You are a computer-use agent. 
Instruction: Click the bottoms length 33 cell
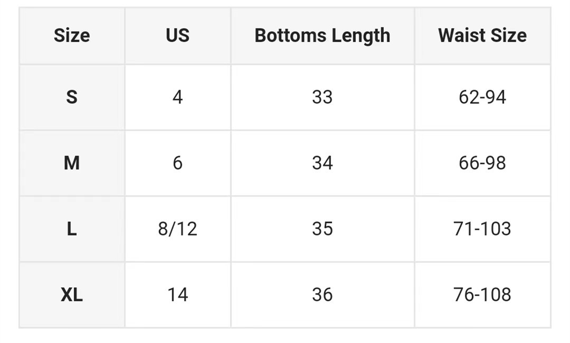322,97
